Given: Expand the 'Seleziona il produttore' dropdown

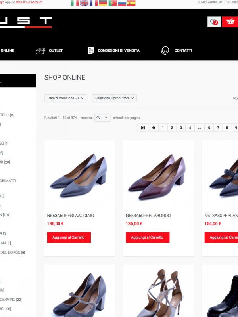Looking at the screenshot, I should coord(114,98).
